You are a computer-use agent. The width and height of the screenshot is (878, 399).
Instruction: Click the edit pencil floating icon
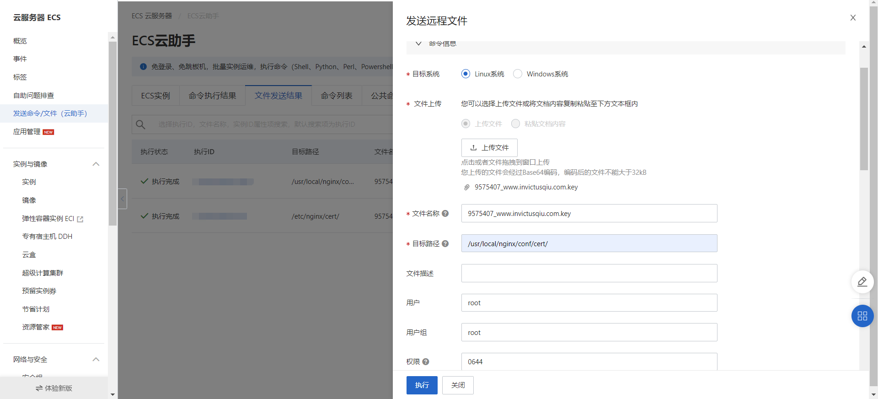(x=862, y=282)
